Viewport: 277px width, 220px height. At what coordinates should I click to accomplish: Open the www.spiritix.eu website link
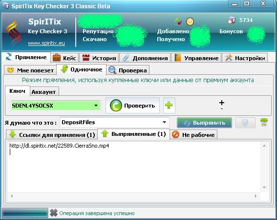coord(46,43)
